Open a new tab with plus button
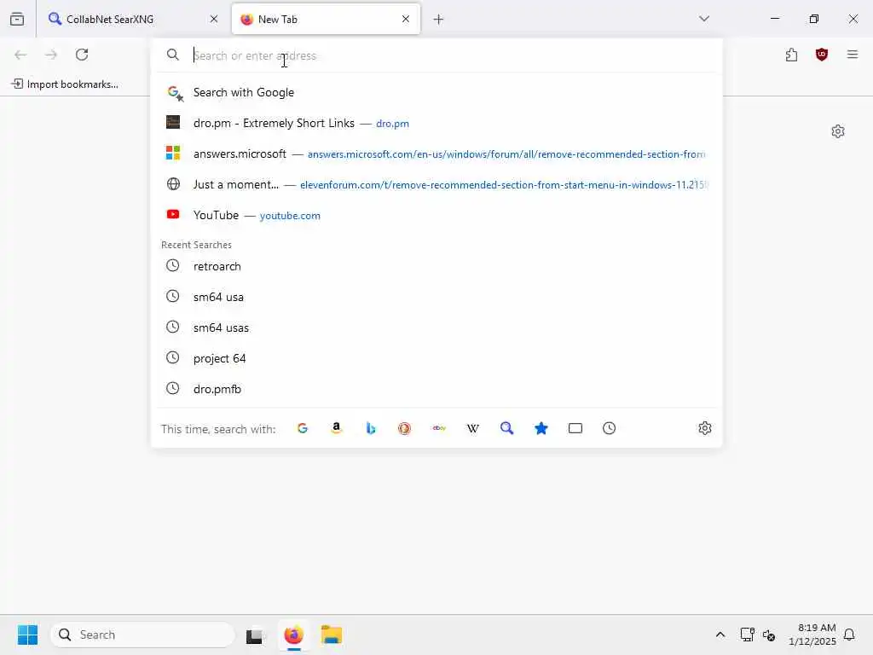Screen dimensions: 873x655 (x=439, y=20)
